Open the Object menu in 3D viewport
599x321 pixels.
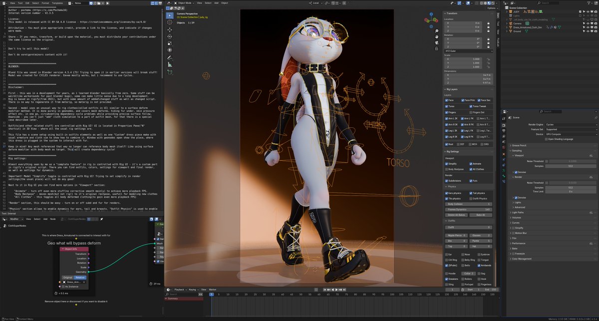click(x=225, y=3)
